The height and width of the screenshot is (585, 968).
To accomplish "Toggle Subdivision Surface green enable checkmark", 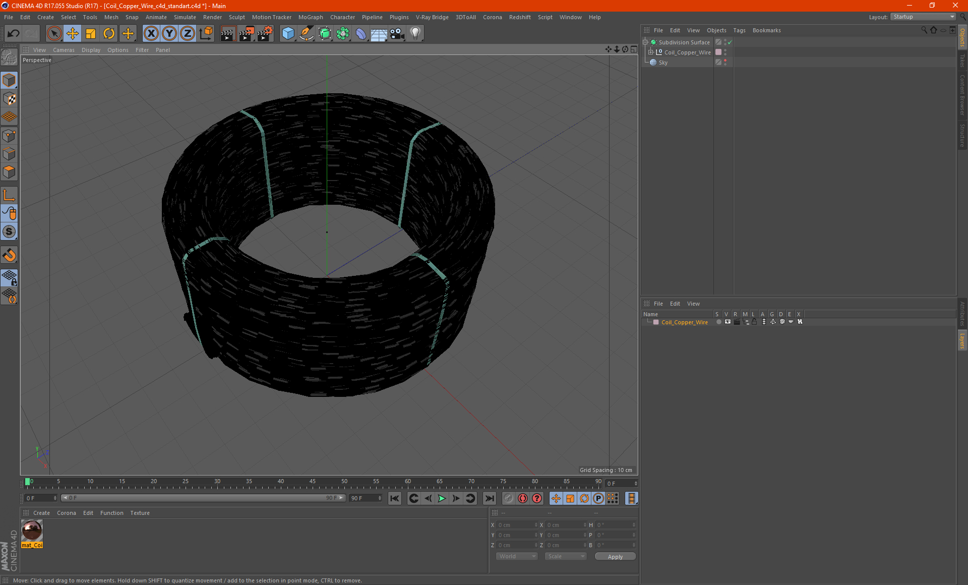I will pyautogui.click(x=730, y=42).
